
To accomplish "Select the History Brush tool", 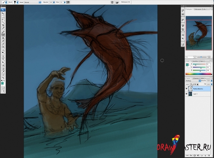I will 3,41.
